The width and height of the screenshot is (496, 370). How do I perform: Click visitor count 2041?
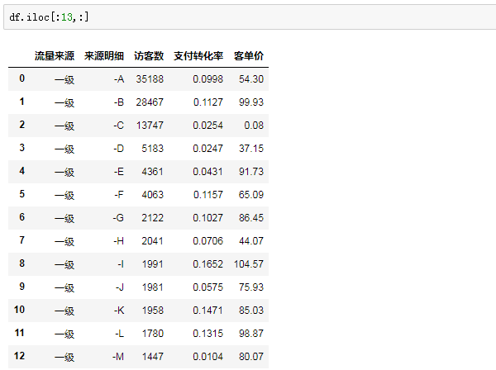click(x=152, y=241)
